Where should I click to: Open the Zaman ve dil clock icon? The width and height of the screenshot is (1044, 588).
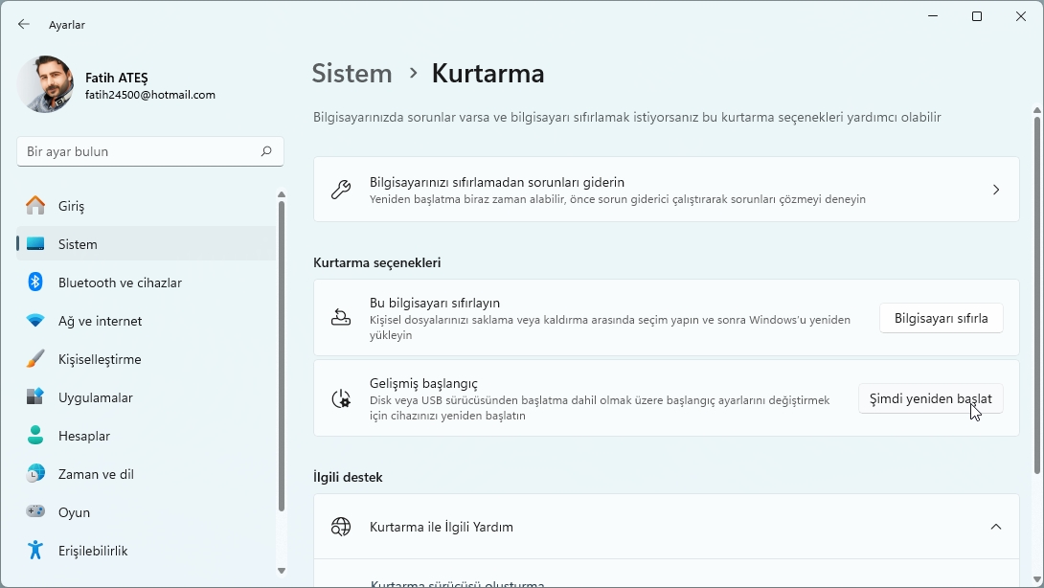[35, 474]
